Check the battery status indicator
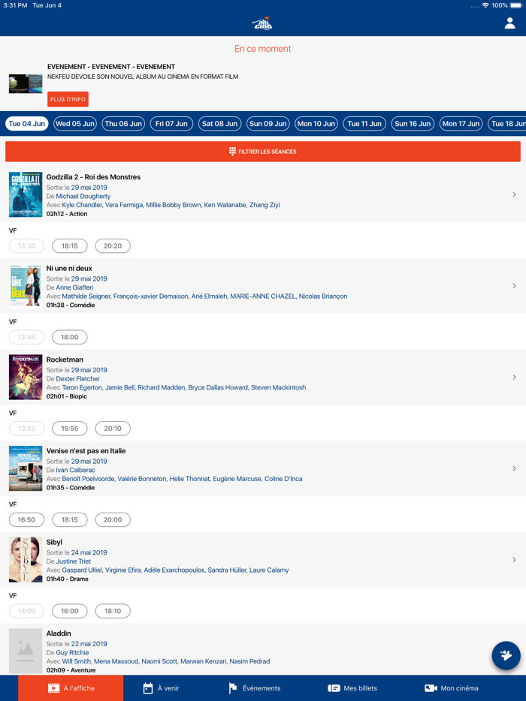 click(x=516, y=5)
